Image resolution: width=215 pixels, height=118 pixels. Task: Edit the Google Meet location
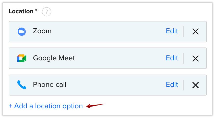pos(172,58)
